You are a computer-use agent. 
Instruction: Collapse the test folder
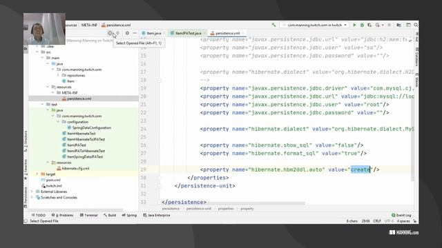tap(42, 104)
